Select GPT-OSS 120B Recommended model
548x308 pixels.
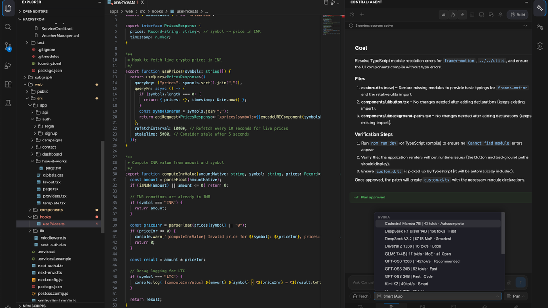click(x=437, y=261)
